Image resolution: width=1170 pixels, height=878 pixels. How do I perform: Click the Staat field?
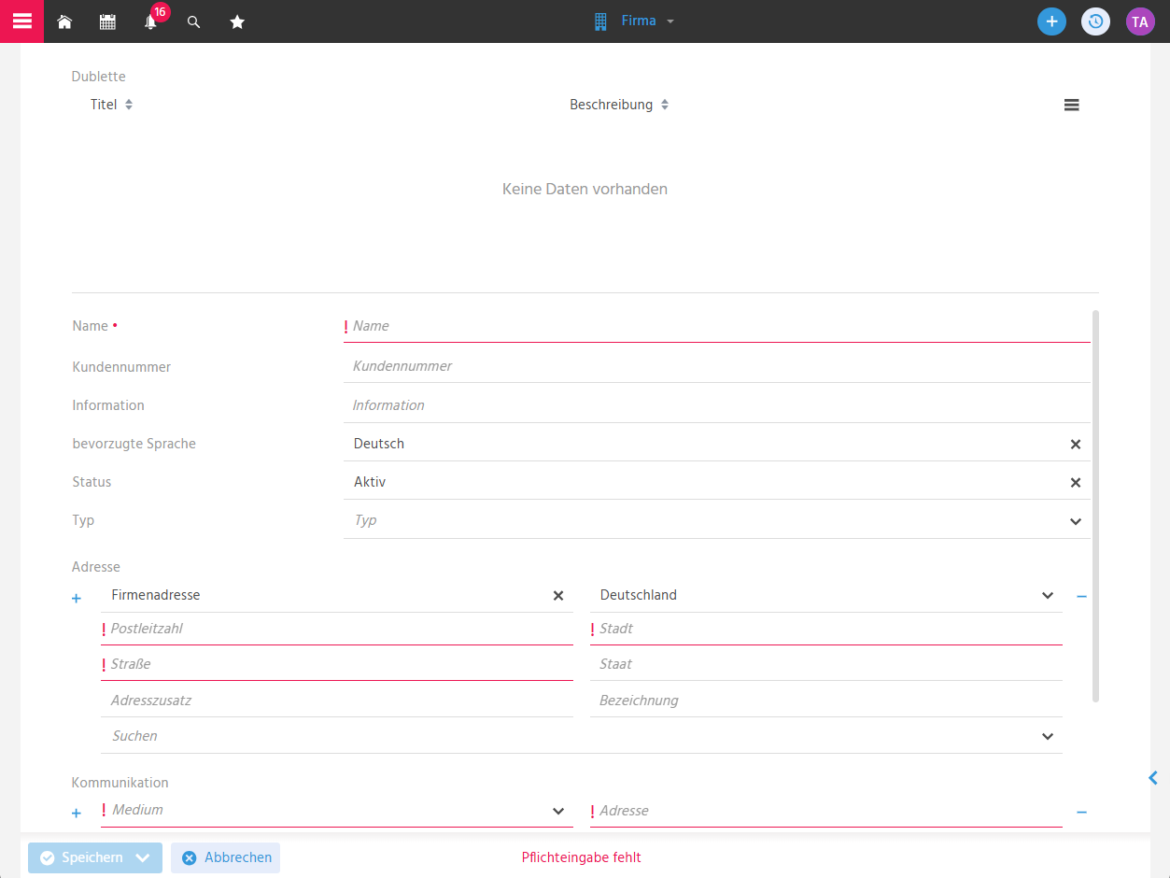tap(826, 664)
